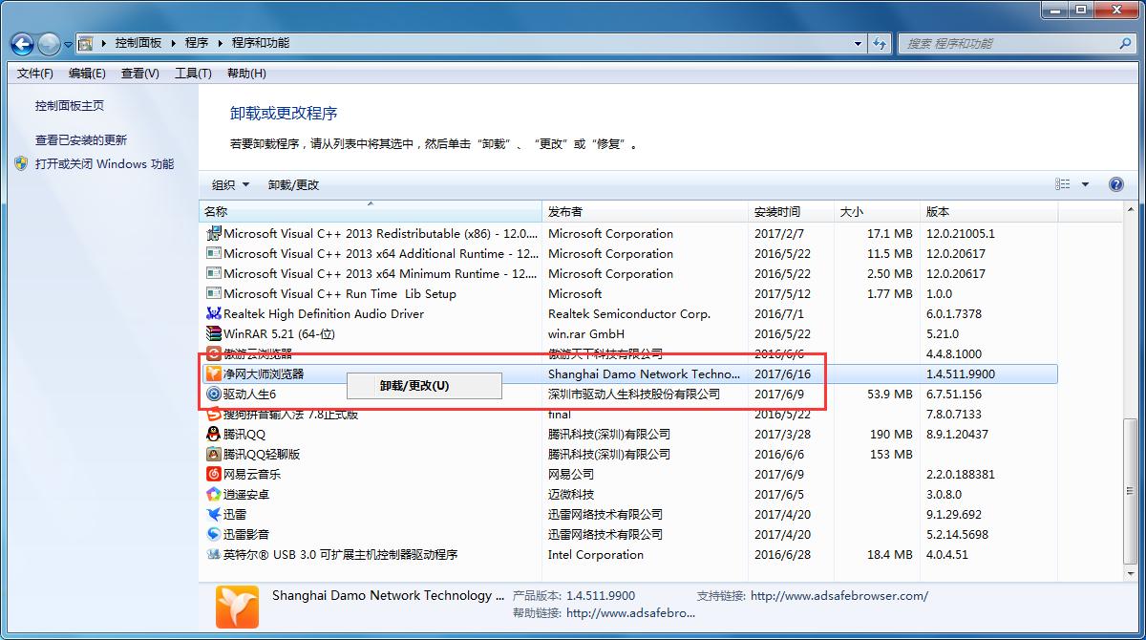Sort the list by 安装时间 column header

777,212
